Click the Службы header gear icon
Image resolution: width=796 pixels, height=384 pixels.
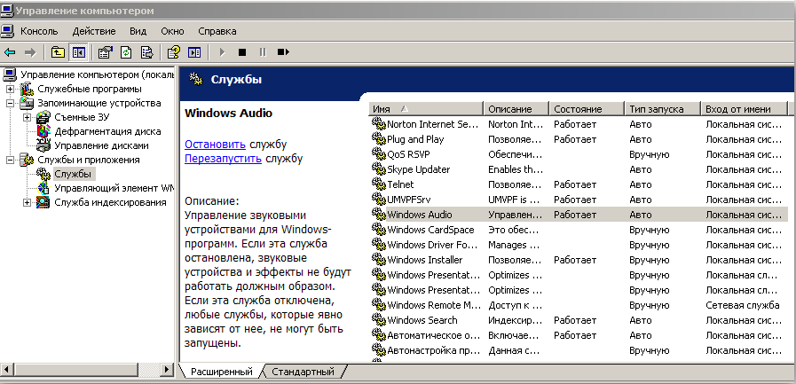(196, 79)
